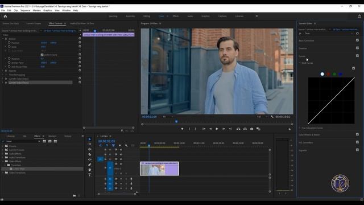This screenshot has height=205, width=364.
Task: Toggle the Uniform Scale checkbox
Action: tap(42, 55)
